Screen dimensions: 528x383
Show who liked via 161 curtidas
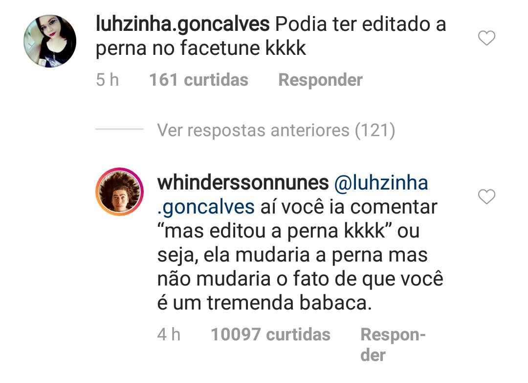[x=198, y=80]
